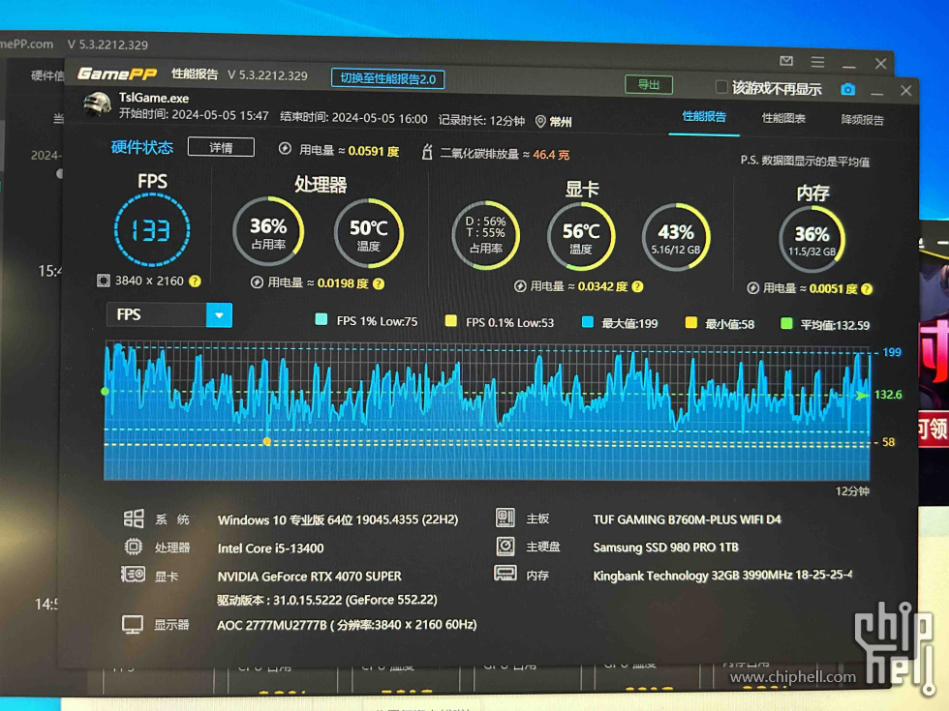Screen dimensions: 949x711
Task: Click the graphics card icon beside 显卡 row
Action: (134, 574)
